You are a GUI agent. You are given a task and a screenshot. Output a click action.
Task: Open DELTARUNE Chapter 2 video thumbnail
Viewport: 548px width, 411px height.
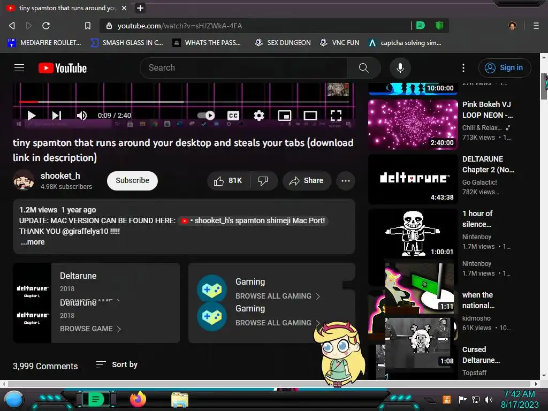pyautogui.click(x=413, y=179)
